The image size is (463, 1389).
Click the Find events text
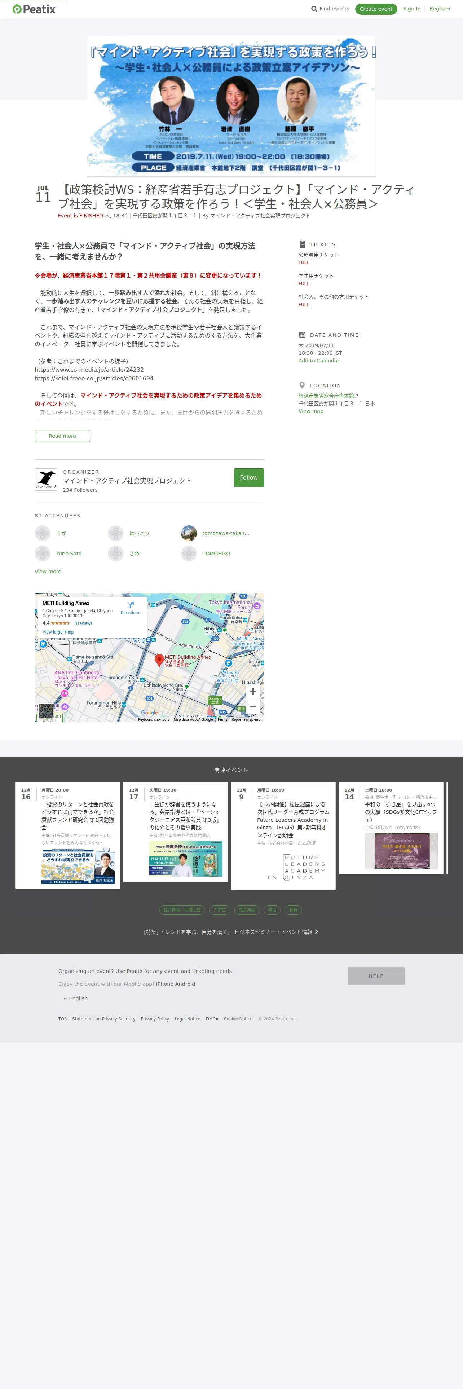coord(334,9)
